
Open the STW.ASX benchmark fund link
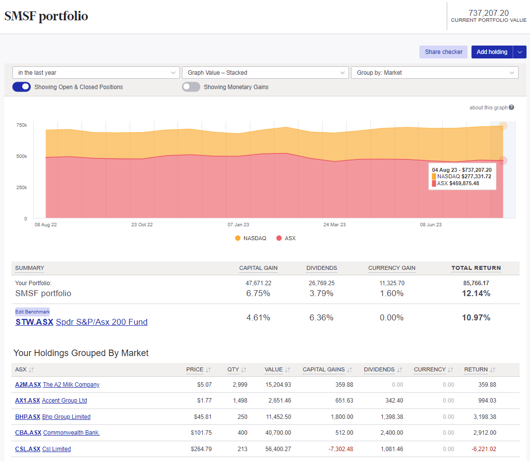(x=34, y=322)
